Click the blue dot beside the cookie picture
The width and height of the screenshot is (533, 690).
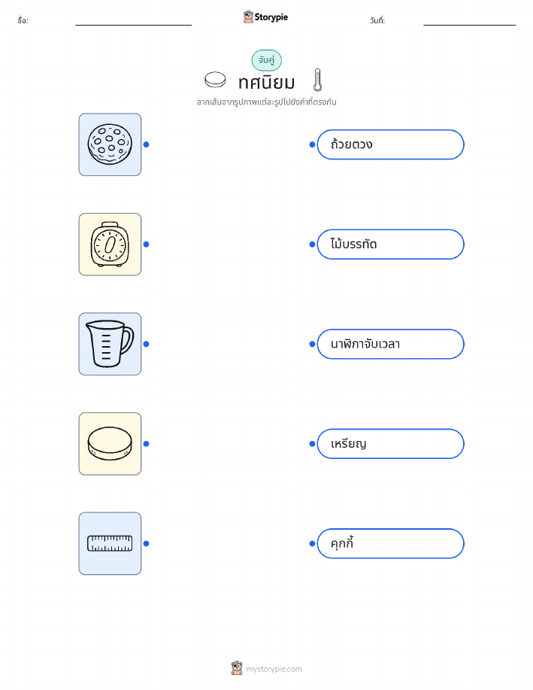tap(147, 144)
